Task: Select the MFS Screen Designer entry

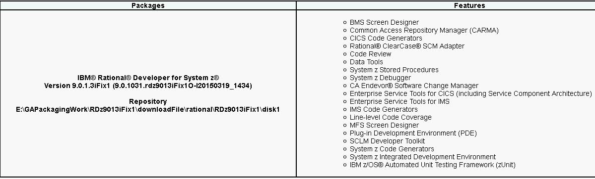Action: [384, 125]
